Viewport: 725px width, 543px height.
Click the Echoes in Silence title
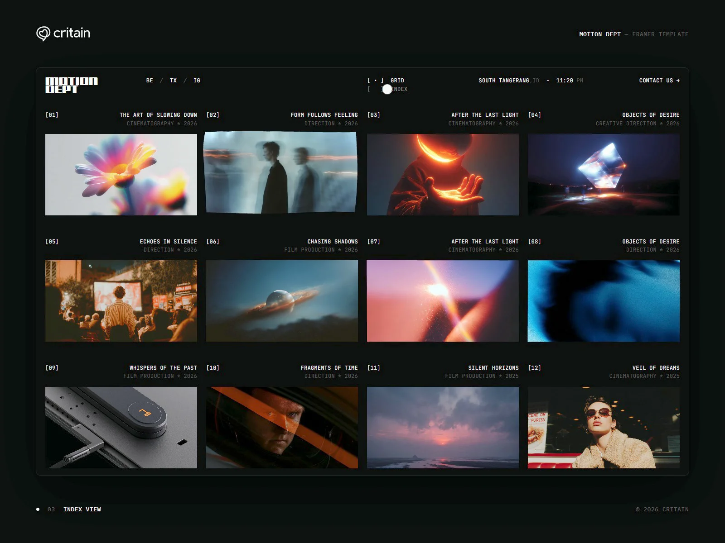coord(168,242)
